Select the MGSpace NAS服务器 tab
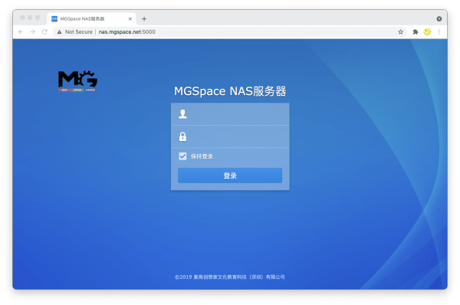460x305 pixels. click(x=91, y=18)
